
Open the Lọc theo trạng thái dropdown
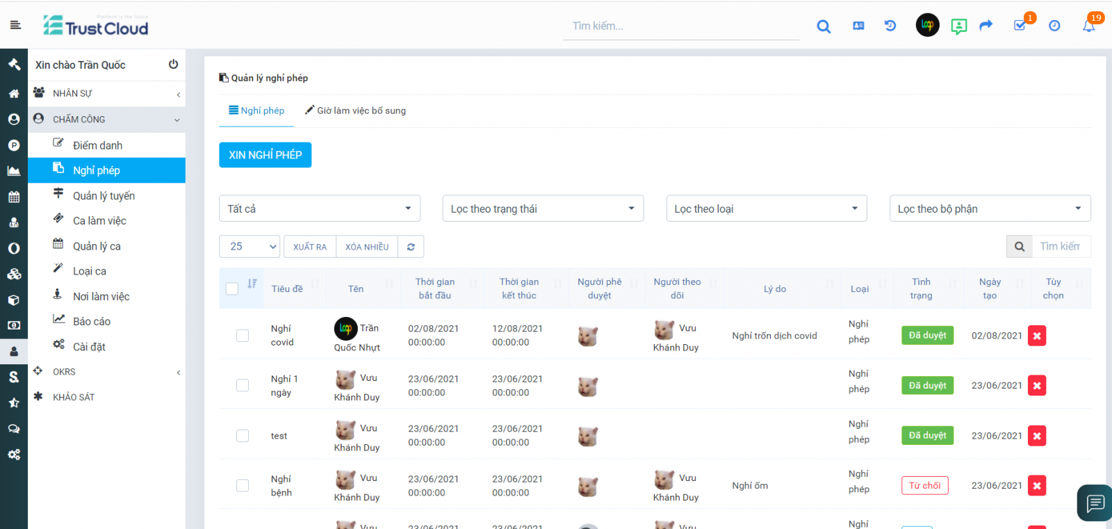click(543, 209)
